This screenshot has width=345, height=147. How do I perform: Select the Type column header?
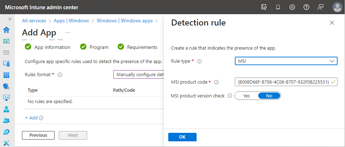[32, 90]
